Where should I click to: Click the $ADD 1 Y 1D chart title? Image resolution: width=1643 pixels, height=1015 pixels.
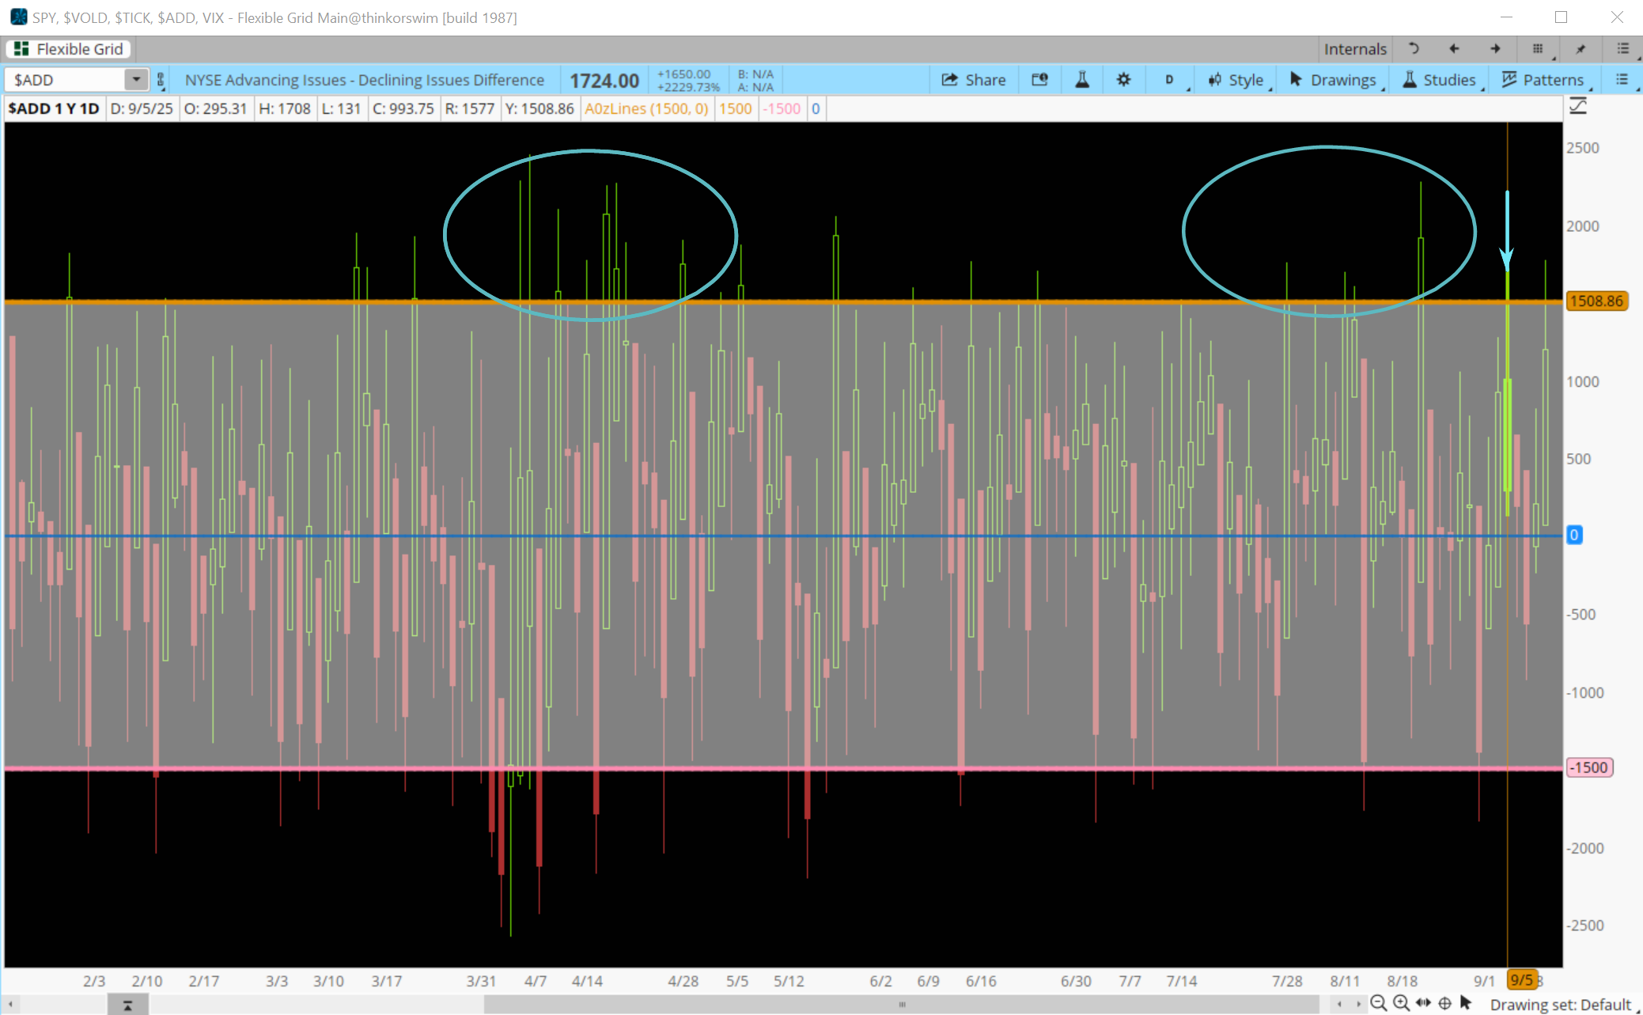54,109
